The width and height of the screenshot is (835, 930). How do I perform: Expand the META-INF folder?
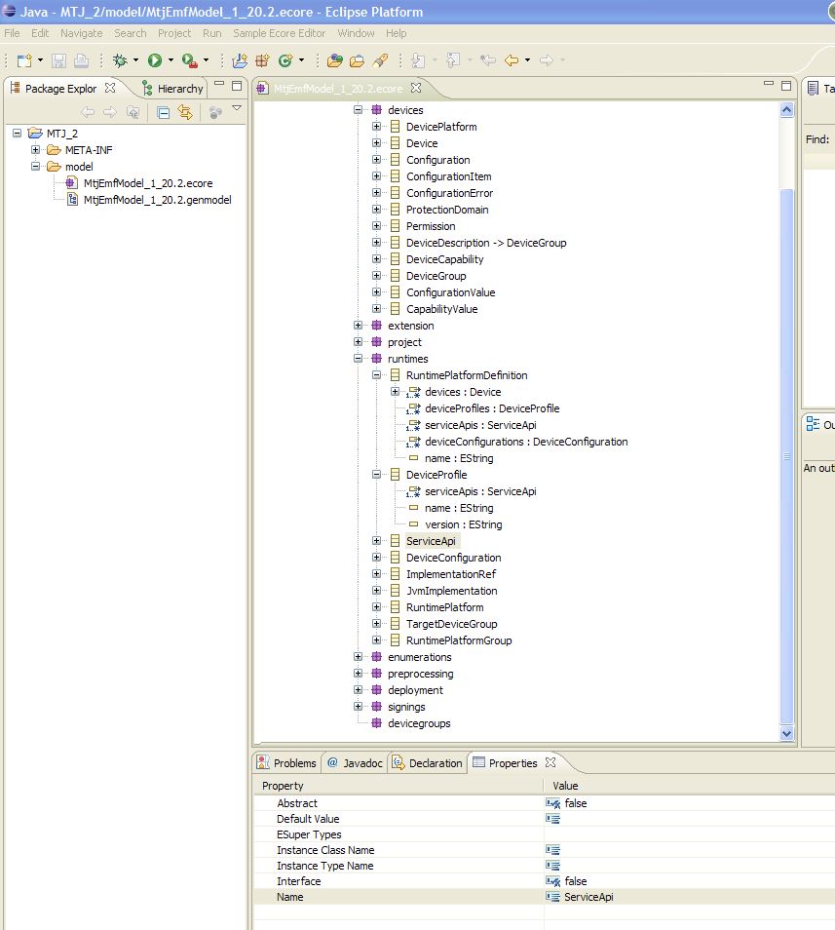point(35,149)
